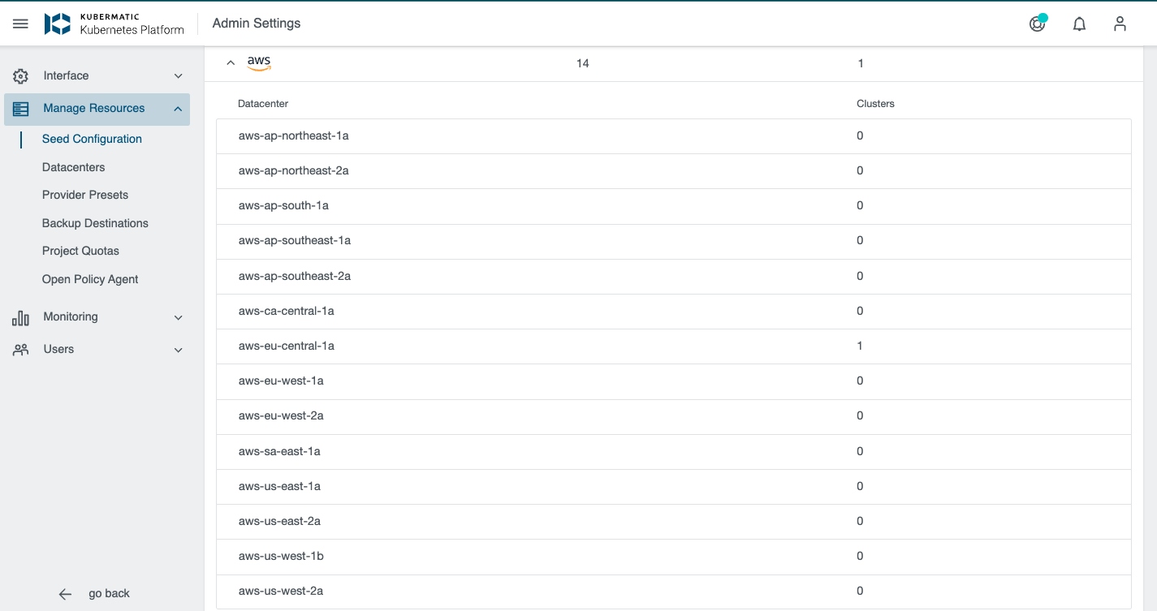The image size is (1157, 611).
Task: Expand the Users section chevron
Action: 179,351
